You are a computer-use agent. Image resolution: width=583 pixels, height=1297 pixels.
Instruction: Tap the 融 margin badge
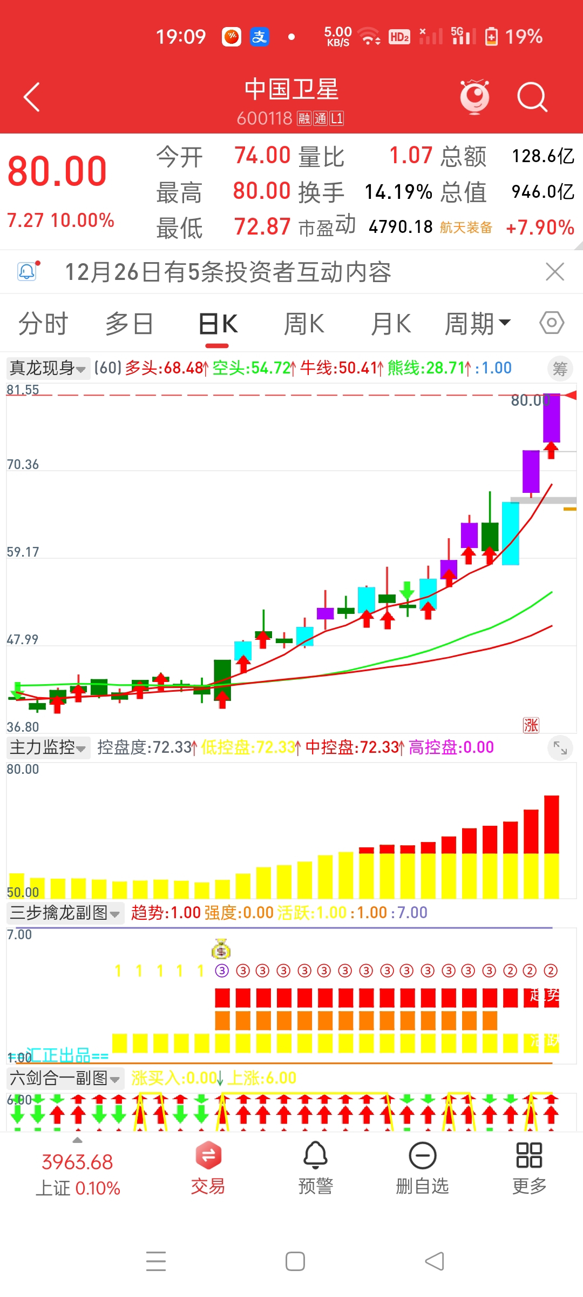[304, 118]
